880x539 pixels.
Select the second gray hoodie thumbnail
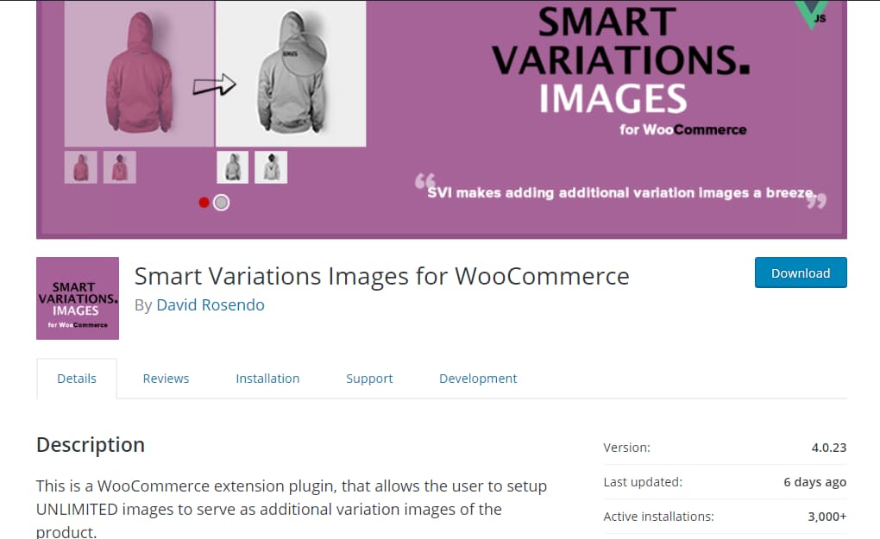[x=271, y=166]
